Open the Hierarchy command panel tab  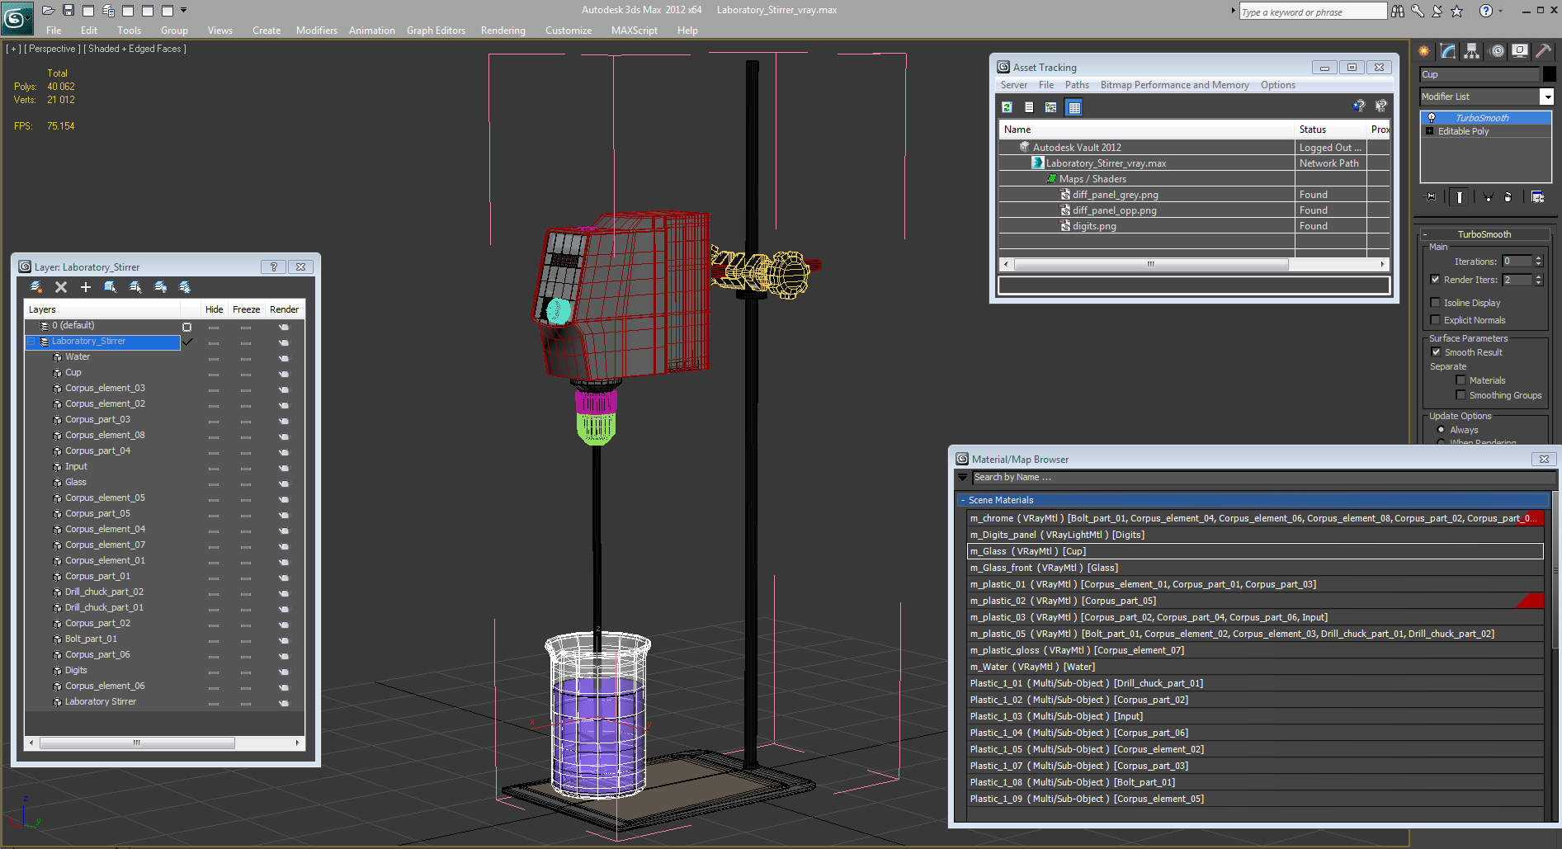click(1471, 51)
